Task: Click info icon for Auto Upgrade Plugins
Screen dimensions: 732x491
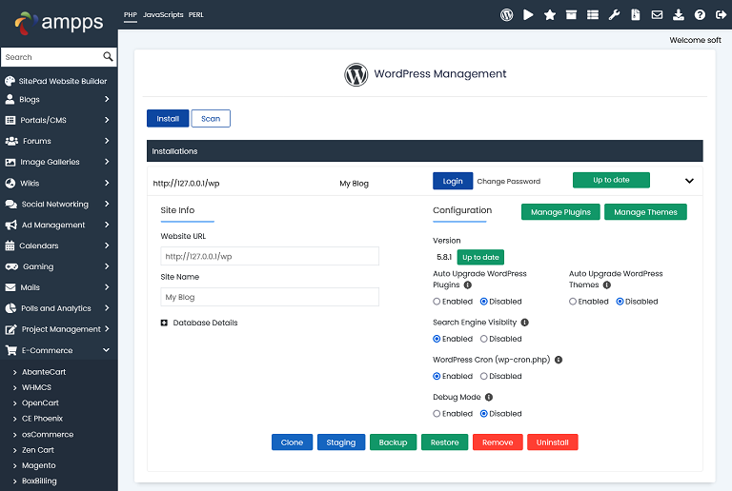Action: [467, 285]
